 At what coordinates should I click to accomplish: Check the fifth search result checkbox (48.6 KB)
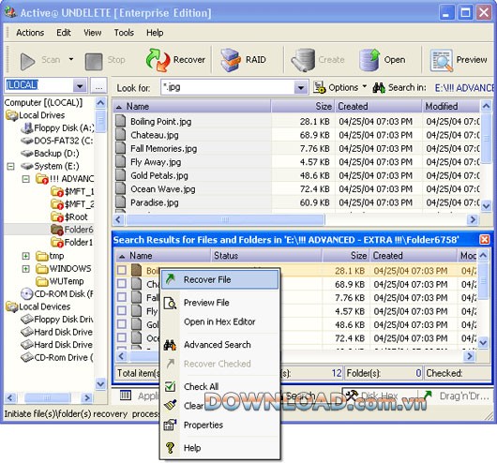[x=121, y=324]
